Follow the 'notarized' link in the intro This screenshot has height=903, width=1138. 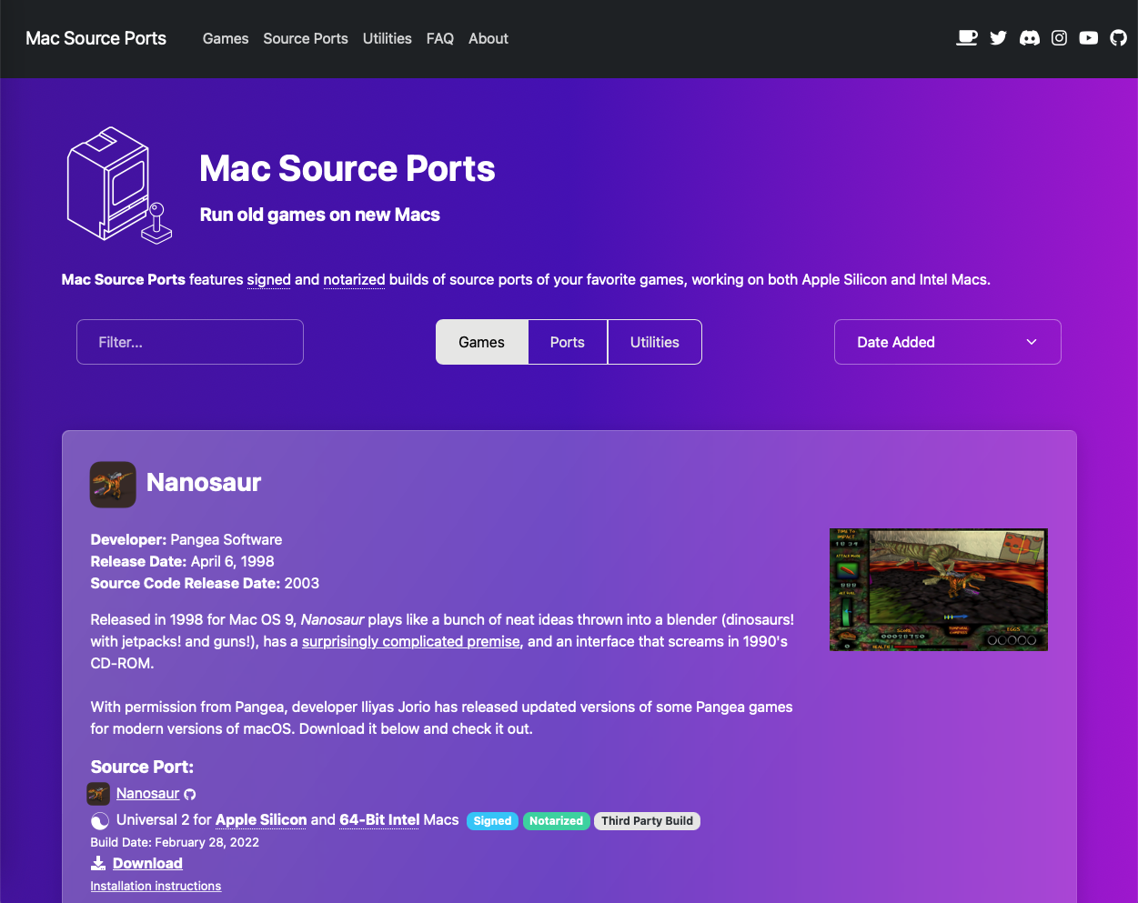click(355, 279)
